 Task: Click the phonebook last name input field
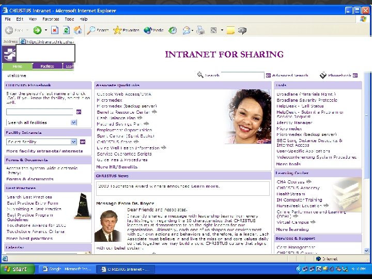[x=40, y=112]
